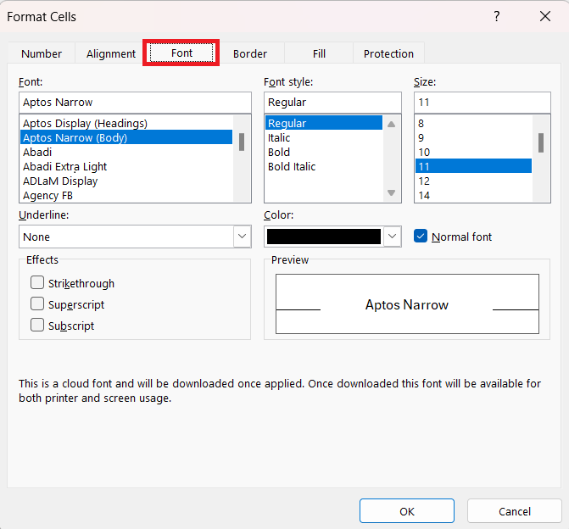569x529 pixels.
Task: Close the Format Cells dialog
Action: [x=545, y=16]
